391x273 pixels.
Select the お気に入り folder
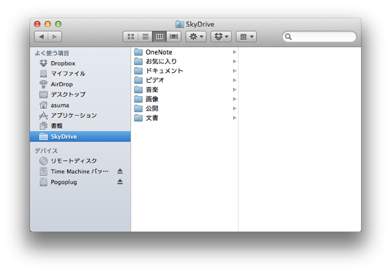click(184, 61)
